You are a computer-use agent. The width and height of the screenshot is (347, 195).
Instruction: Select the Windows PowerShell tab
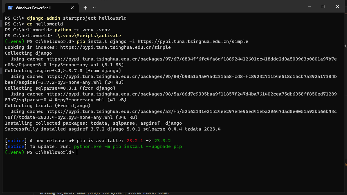[x=41, y=8]
